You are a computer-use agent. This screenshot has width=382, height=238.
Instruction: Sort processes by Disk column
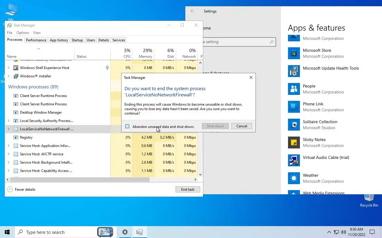point(165,53)
